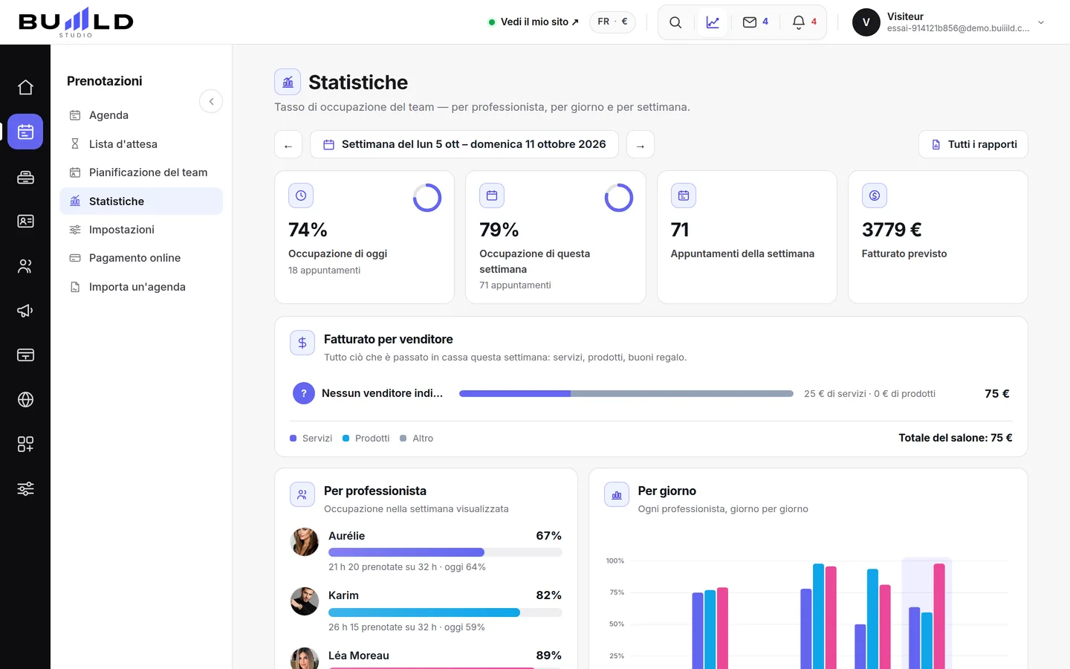Open the mail inbox with 4 messages
1070x669 pixels.
point(756,22)
